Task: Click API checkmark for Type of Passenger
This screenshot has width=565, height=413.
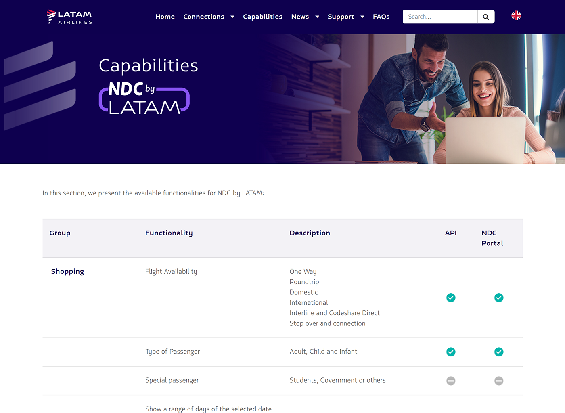Action: click(451, 352)
